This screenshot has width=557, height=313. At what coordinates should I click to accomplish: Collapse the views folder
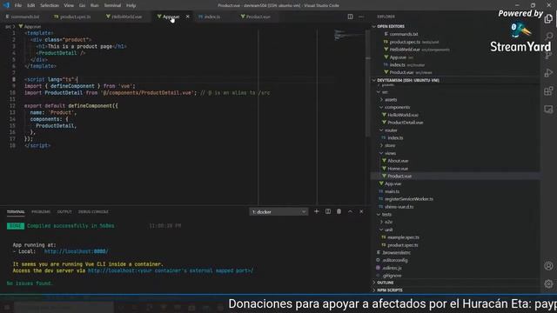[x=390, y=153]
